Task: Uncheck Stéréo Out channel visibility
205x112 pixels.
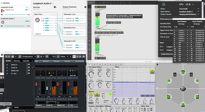Action: (7, 71)
